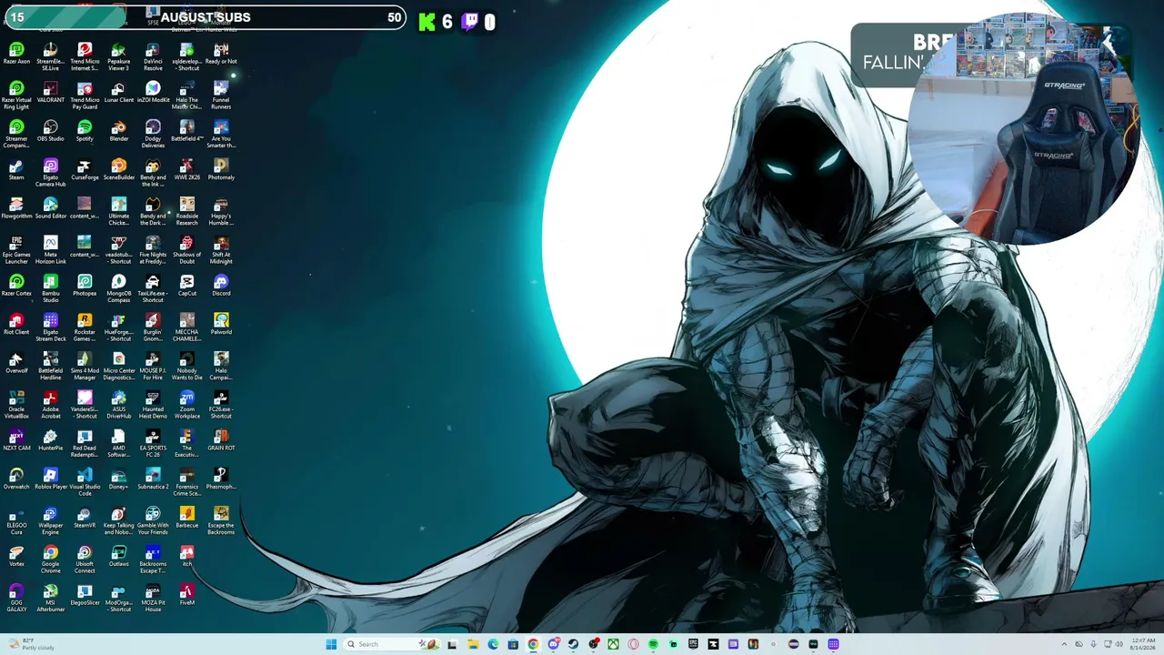Viewport: 1164px width, 655px height.
Task: Open the Discord desktop shortcut
Action: pos(221,286)
